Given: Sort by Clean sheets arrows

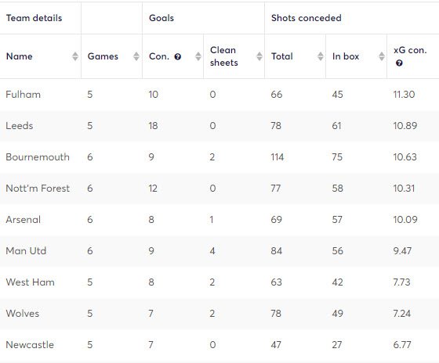Looking at the screenshot, I should (259, 56).
